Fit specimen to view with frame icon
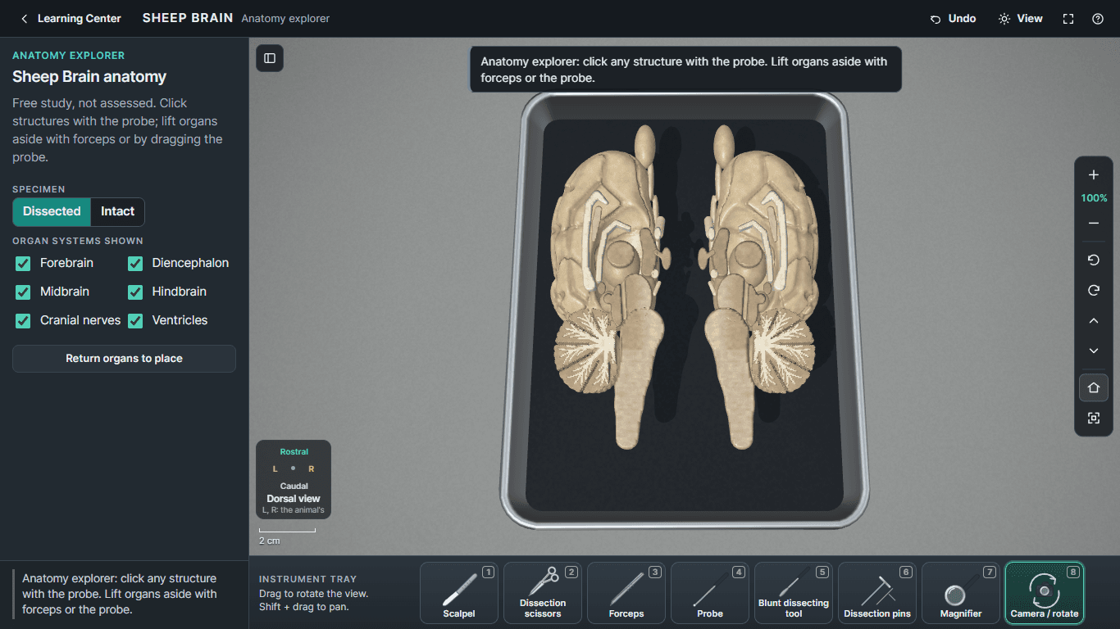 tap(1094, 419)
